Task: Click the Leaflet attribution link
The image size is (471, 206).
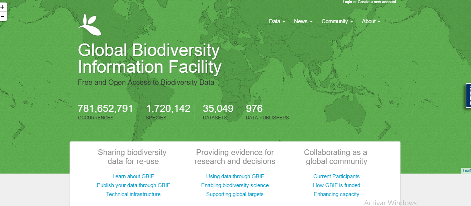Action: tap(467, 171)
